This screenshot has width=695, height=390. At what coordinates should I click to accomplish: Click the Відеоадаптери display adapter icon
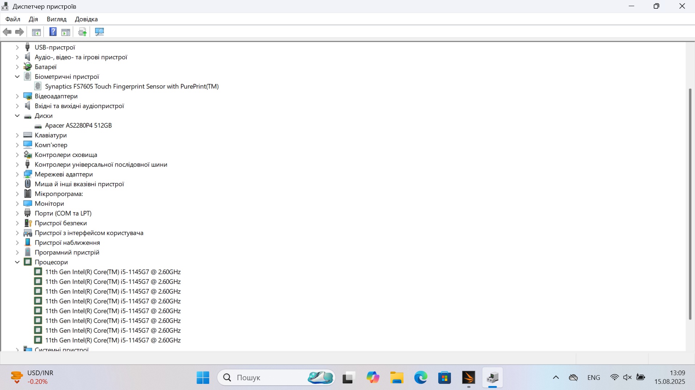click(28, 96)
